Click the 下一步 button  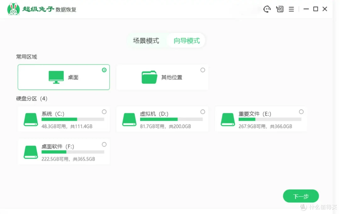click(301, 196)
